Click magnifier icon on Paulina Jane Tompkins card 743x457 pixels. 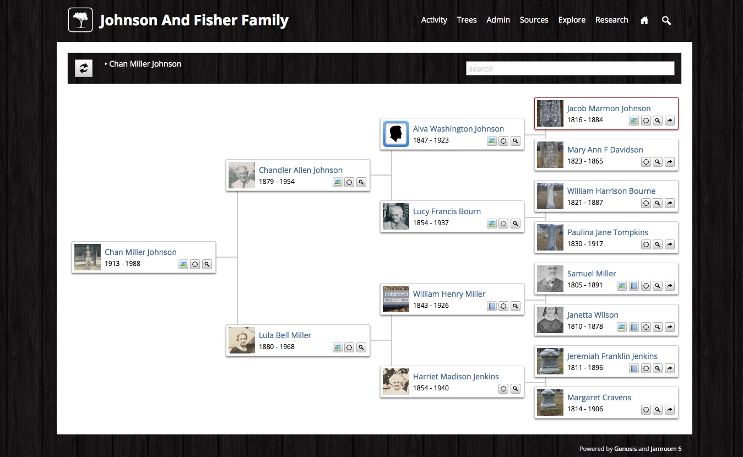tap(658, 244)
